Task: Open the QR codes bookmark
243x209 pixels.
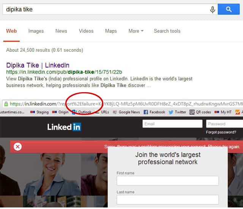Action: pyautogui.click(x=200, y=112)
